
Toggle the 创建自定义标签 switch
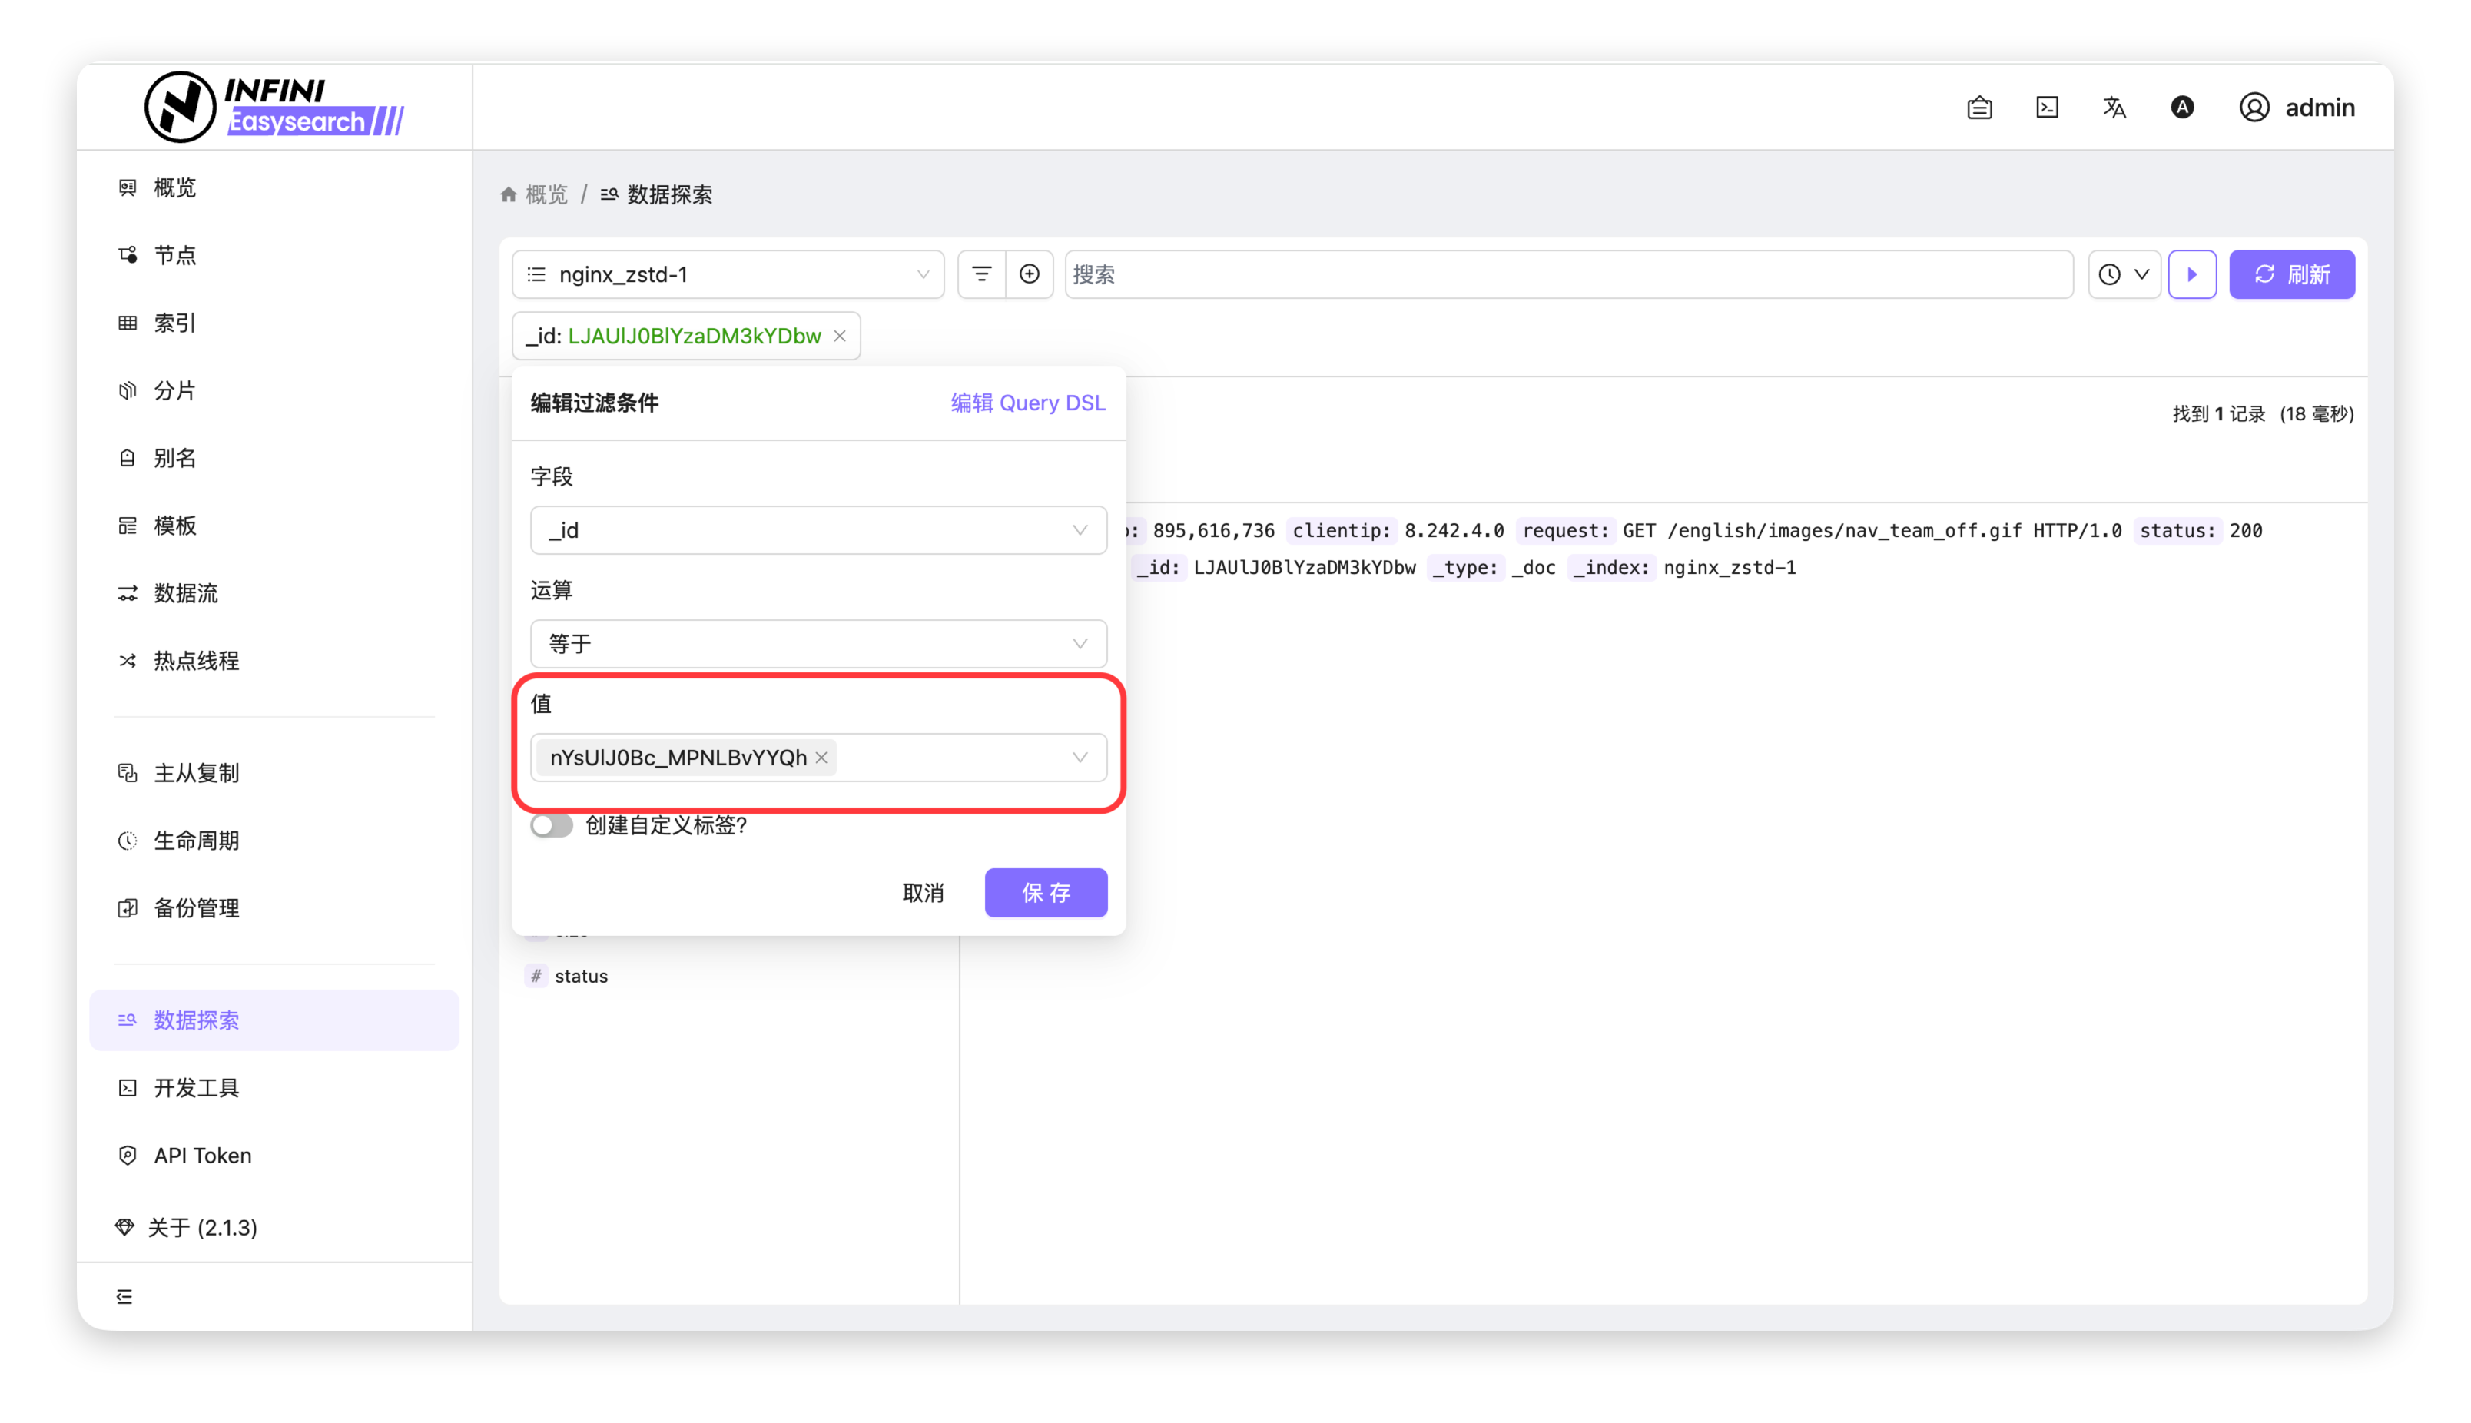tap(552, 825)
